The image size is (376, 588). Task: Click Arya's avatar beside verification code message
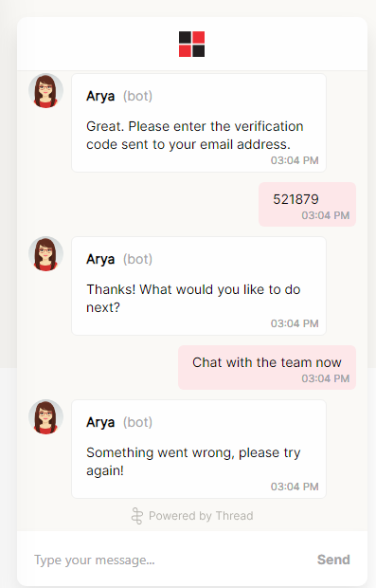click(x=45, y=91)
